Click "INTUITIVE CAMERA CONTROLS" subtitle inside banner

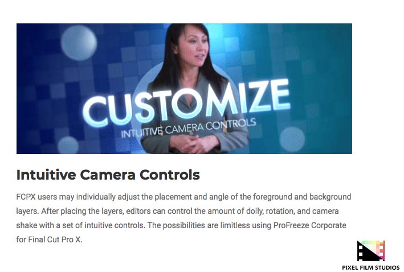point(189,128)
